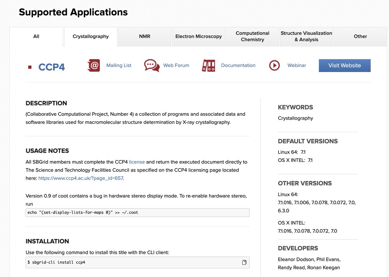Select the Electron Microscopy tab
389x277 pixels.
(x=198, y=37)
